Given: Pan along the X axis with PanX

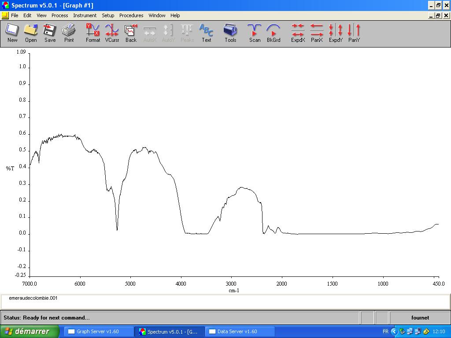Looking at the screenshot, I should (x=317, y=33).
